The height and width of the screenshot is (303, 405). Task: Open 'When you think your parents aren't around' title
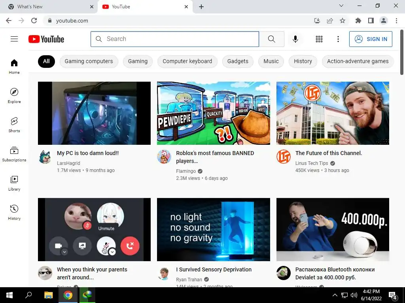tap(92, 273)
